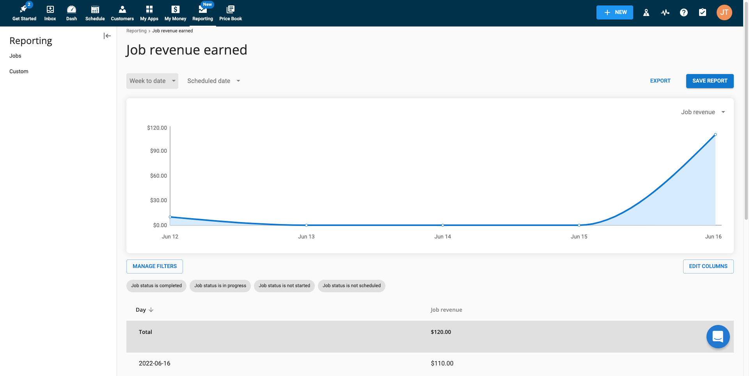Viewport: 749px width, 376px height.
Task: Select Jobs in the Reporting sidebar
Action: (x=16, y=56)
